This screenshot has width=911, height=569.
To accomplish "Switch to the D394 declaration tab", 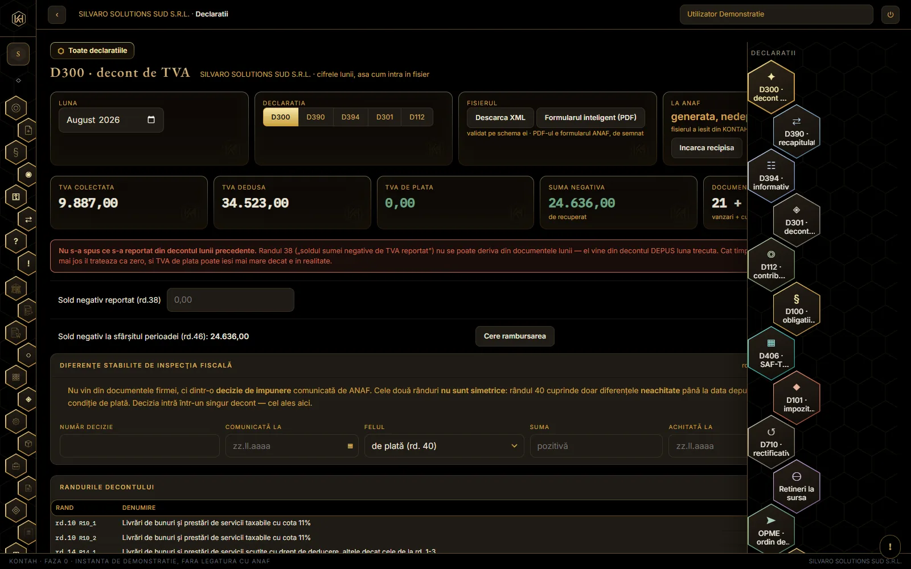I will coord(350,117).
